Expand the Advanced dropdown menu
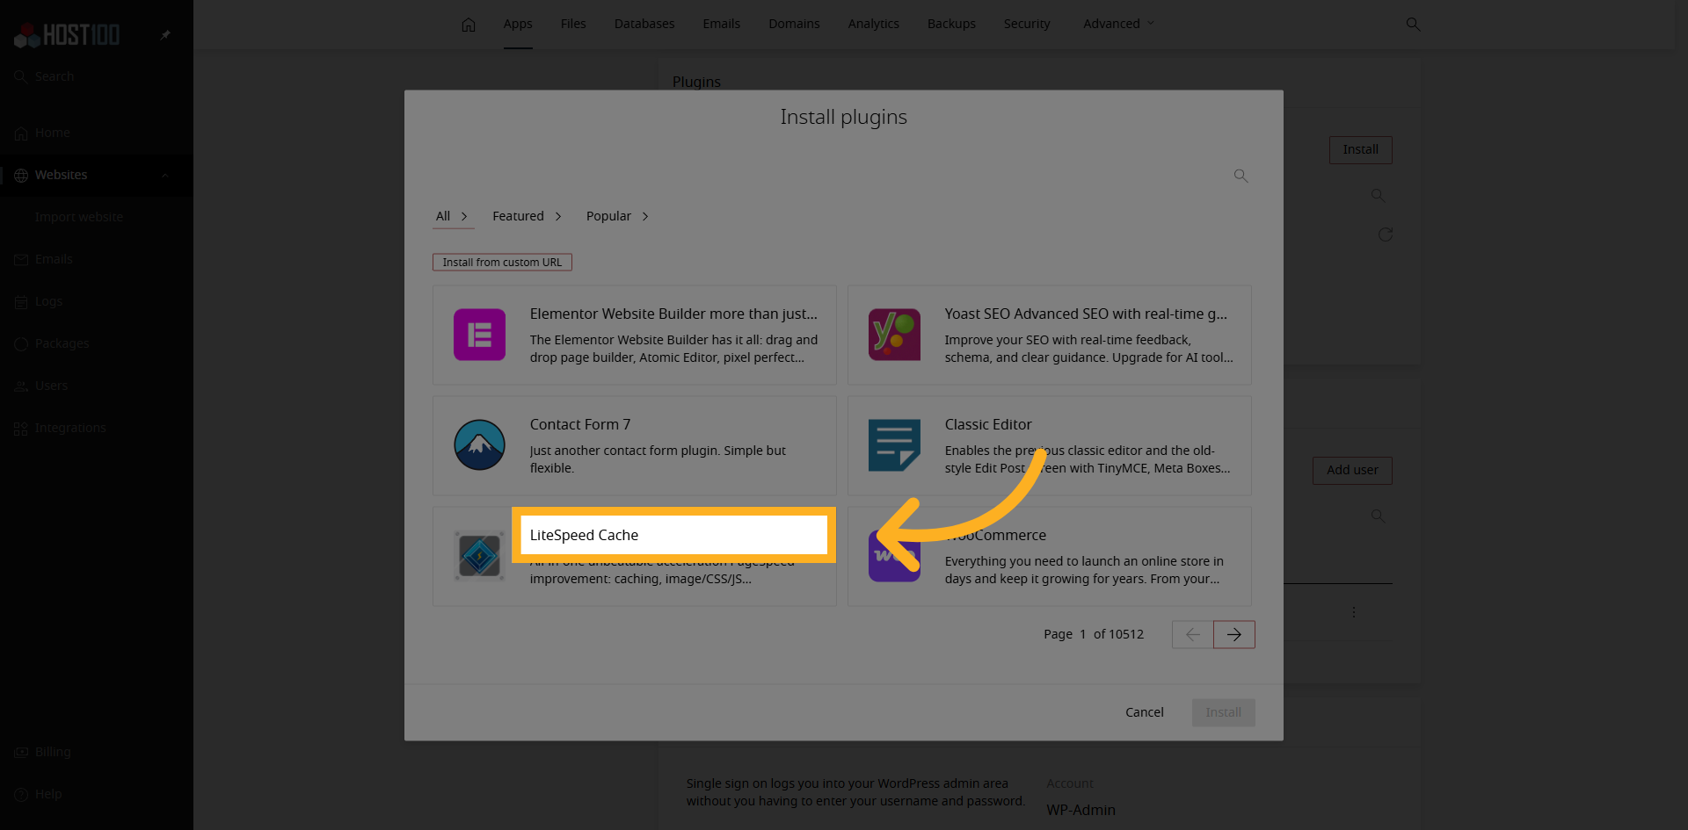This screenshot has height=830, width=1688. pos(1118,24)
